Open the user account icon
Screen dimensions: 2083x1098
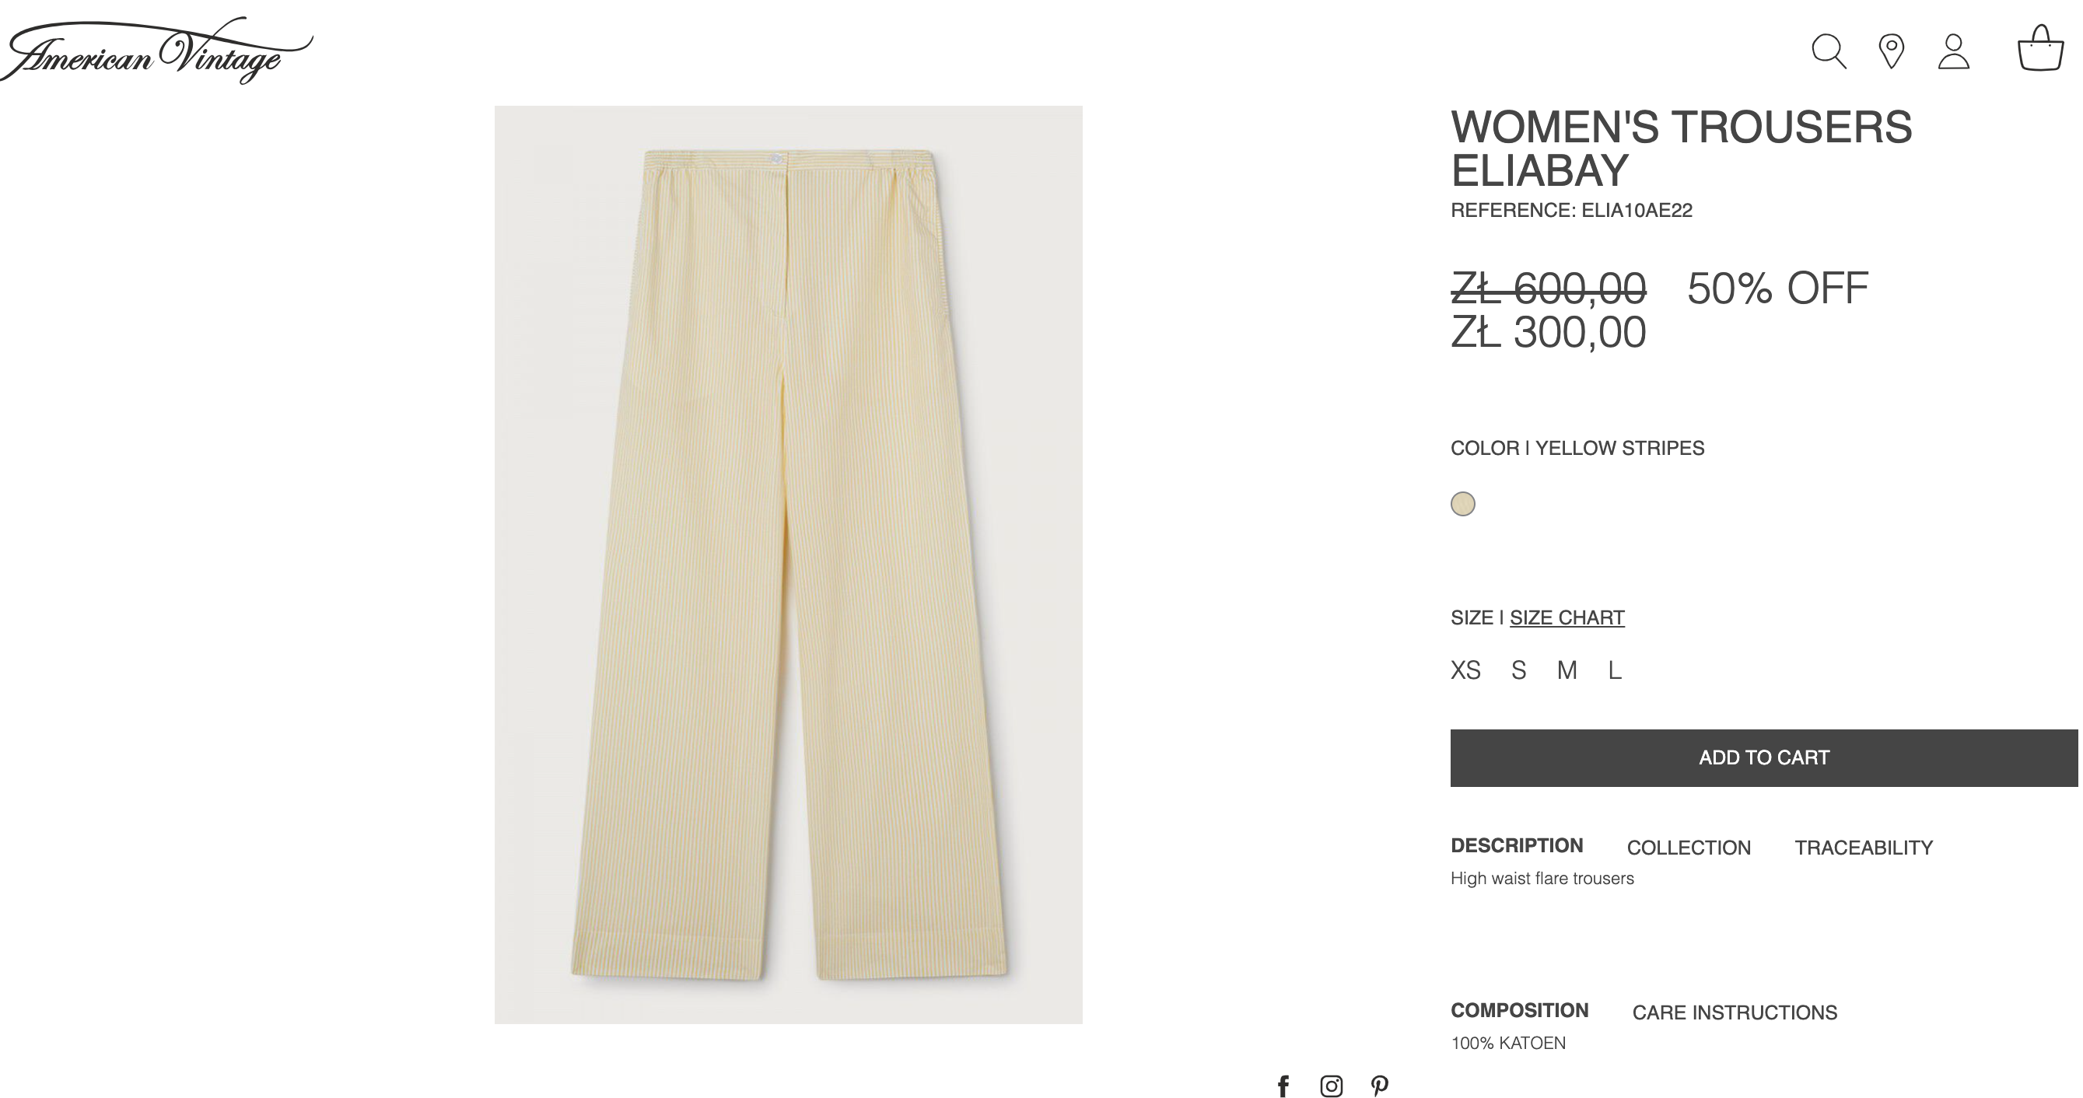click(x=1954, y=51)
